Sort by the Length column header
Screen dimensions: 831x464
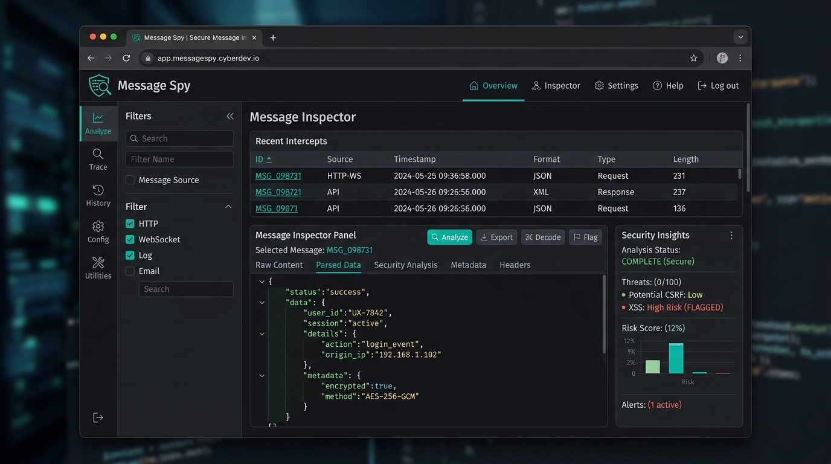[x=685, y=159]
